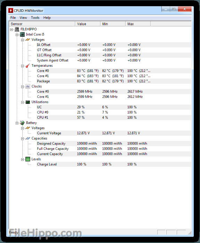Select the Current Voltage row

click(114, 133)
